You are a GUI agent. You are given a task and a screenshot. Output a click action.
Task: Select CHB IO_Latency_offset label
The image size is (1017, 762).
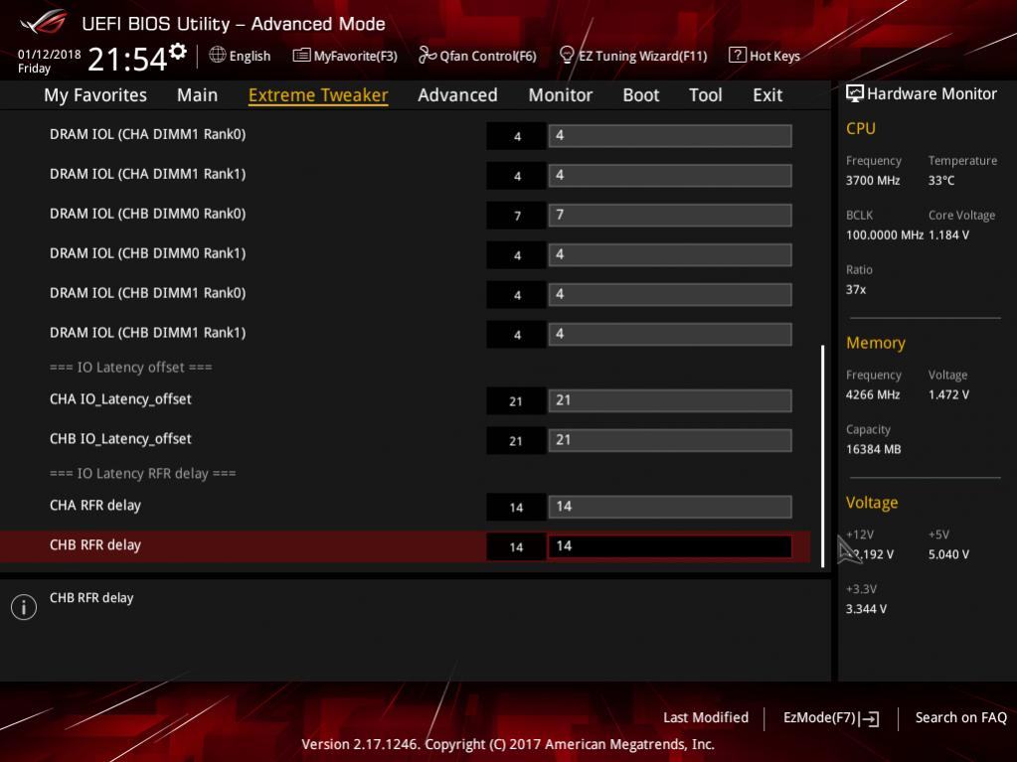(120, 439)
